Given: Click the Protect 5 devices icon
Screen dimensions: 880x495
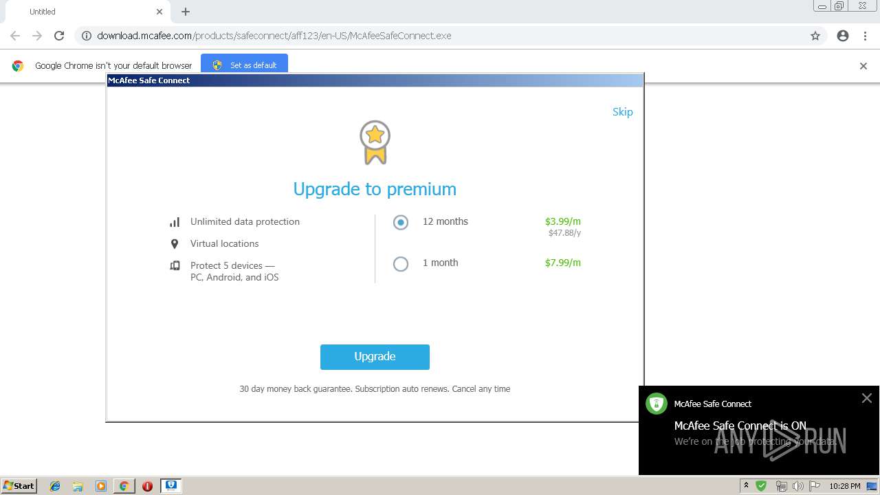Looking at the screenshot, I should (x=175, y=265).
